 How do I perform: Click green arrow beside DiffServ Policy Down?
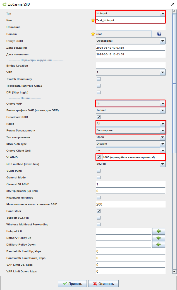coord(159,244)
